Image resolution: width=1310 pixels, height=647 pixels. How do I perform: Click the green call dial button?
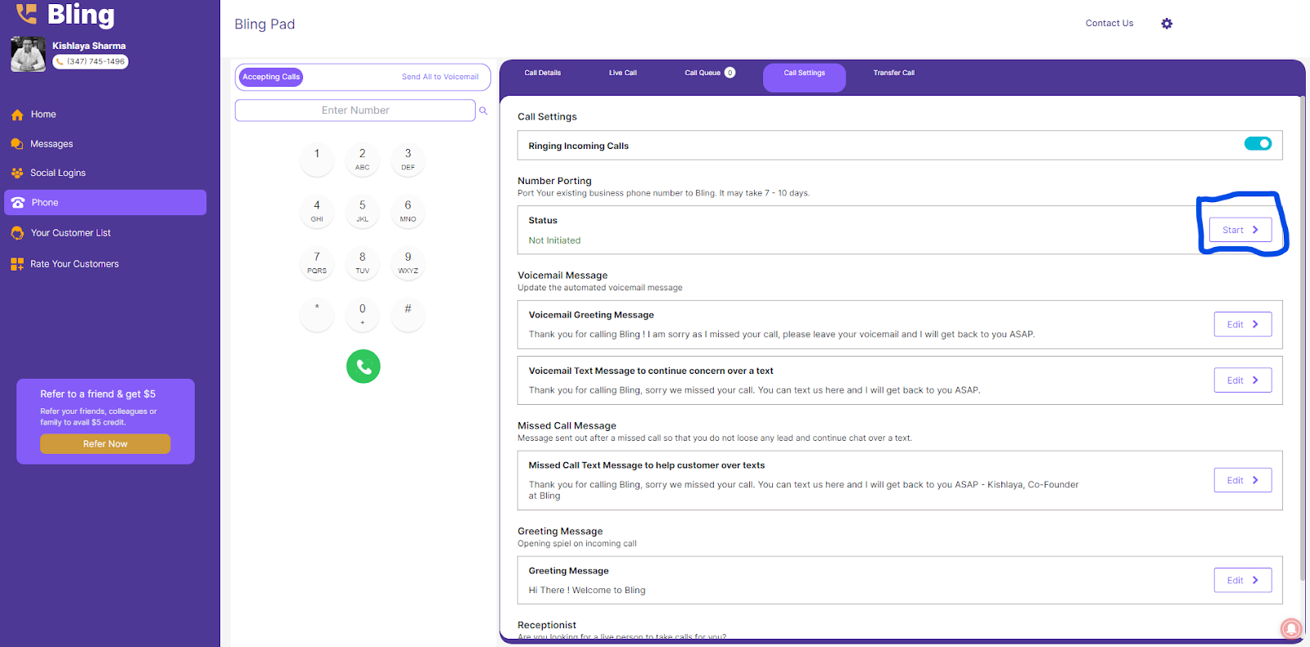(x=363, y=366)
